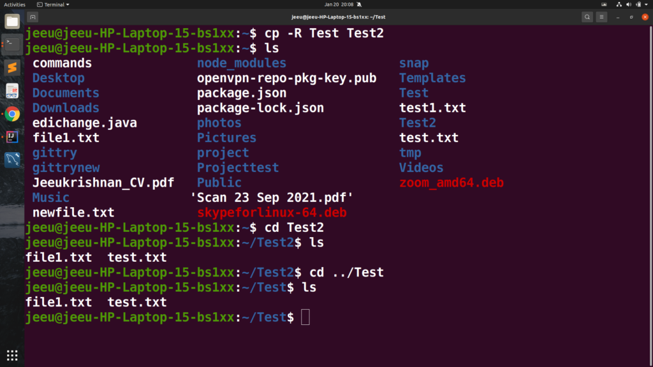This screenshot has width=653, height=367.
Task: Click the volume icon in the top bar
Action: click(628, 4)
